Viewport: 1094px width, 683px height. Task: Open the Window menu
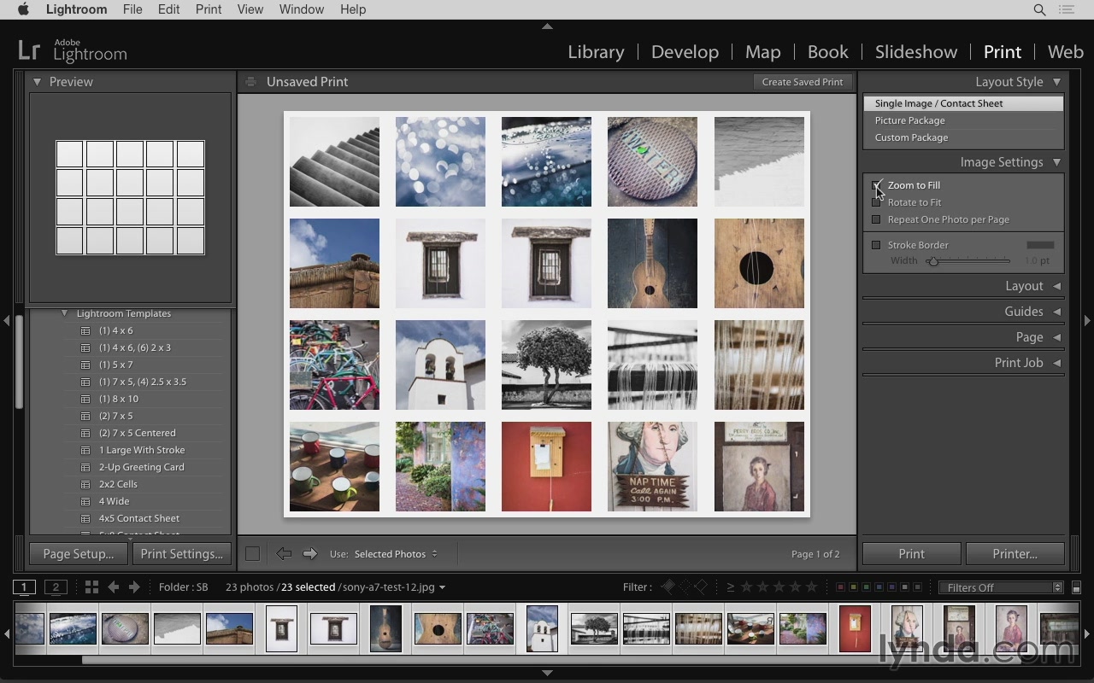(x=301, y=9)
